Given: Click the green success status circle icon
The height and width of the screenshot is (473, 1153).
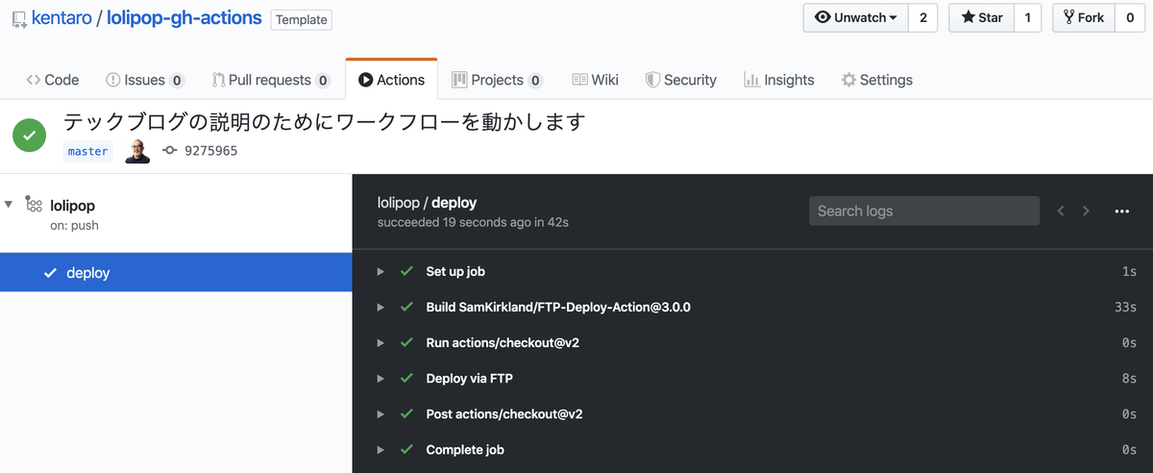Looking at the screenshot, I should (30, 136).
